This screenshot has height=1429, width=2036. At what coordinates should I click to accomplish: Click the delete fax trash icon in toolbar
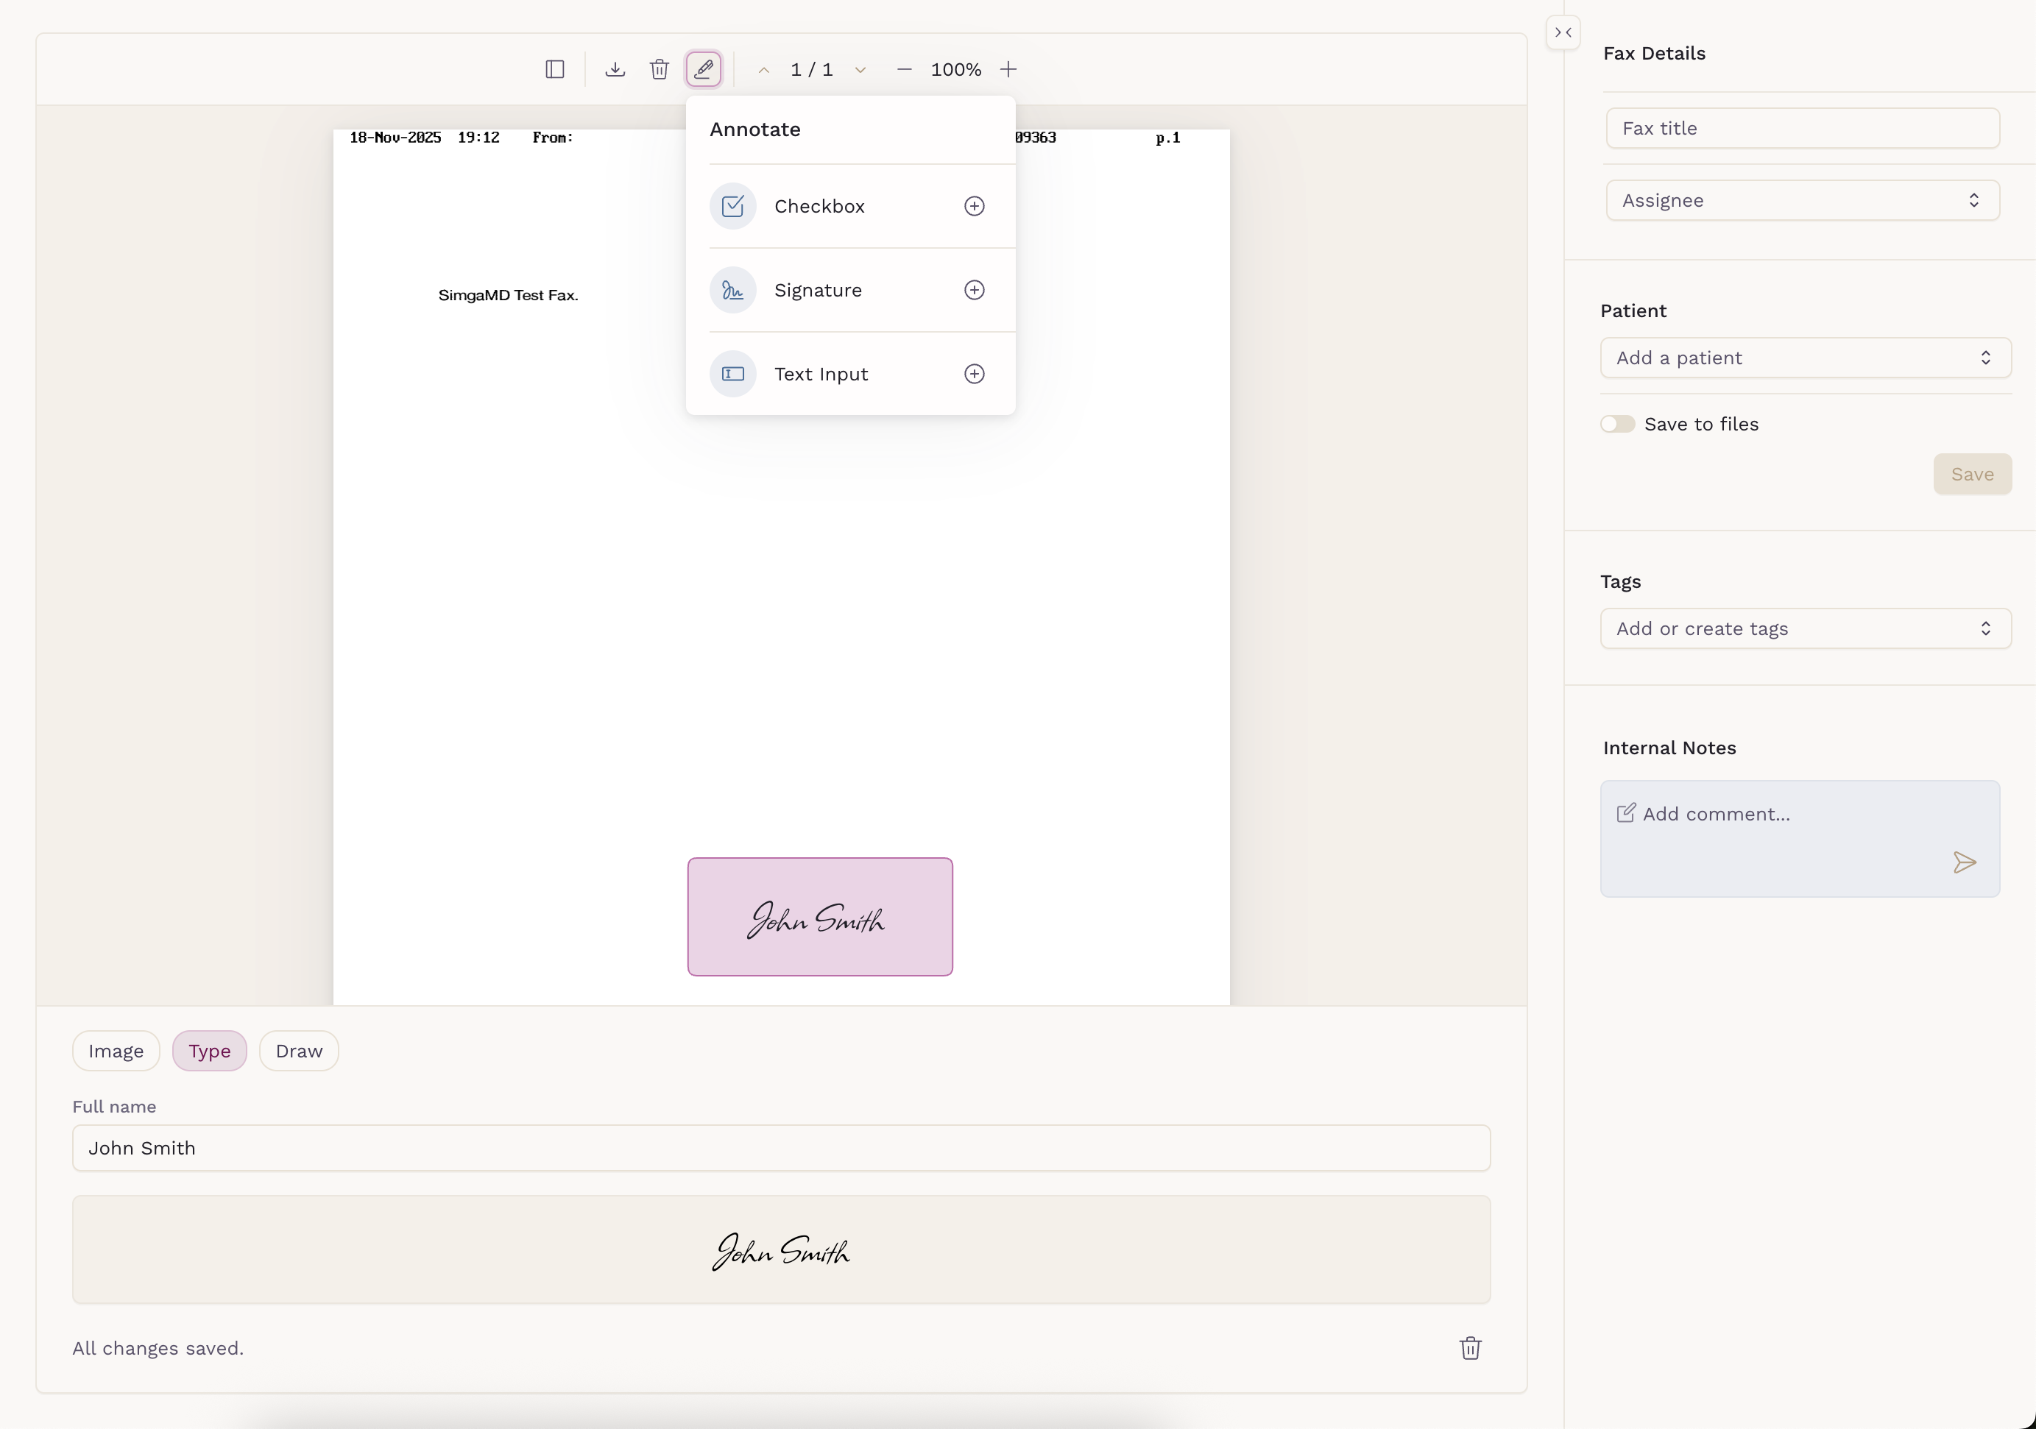659,69
